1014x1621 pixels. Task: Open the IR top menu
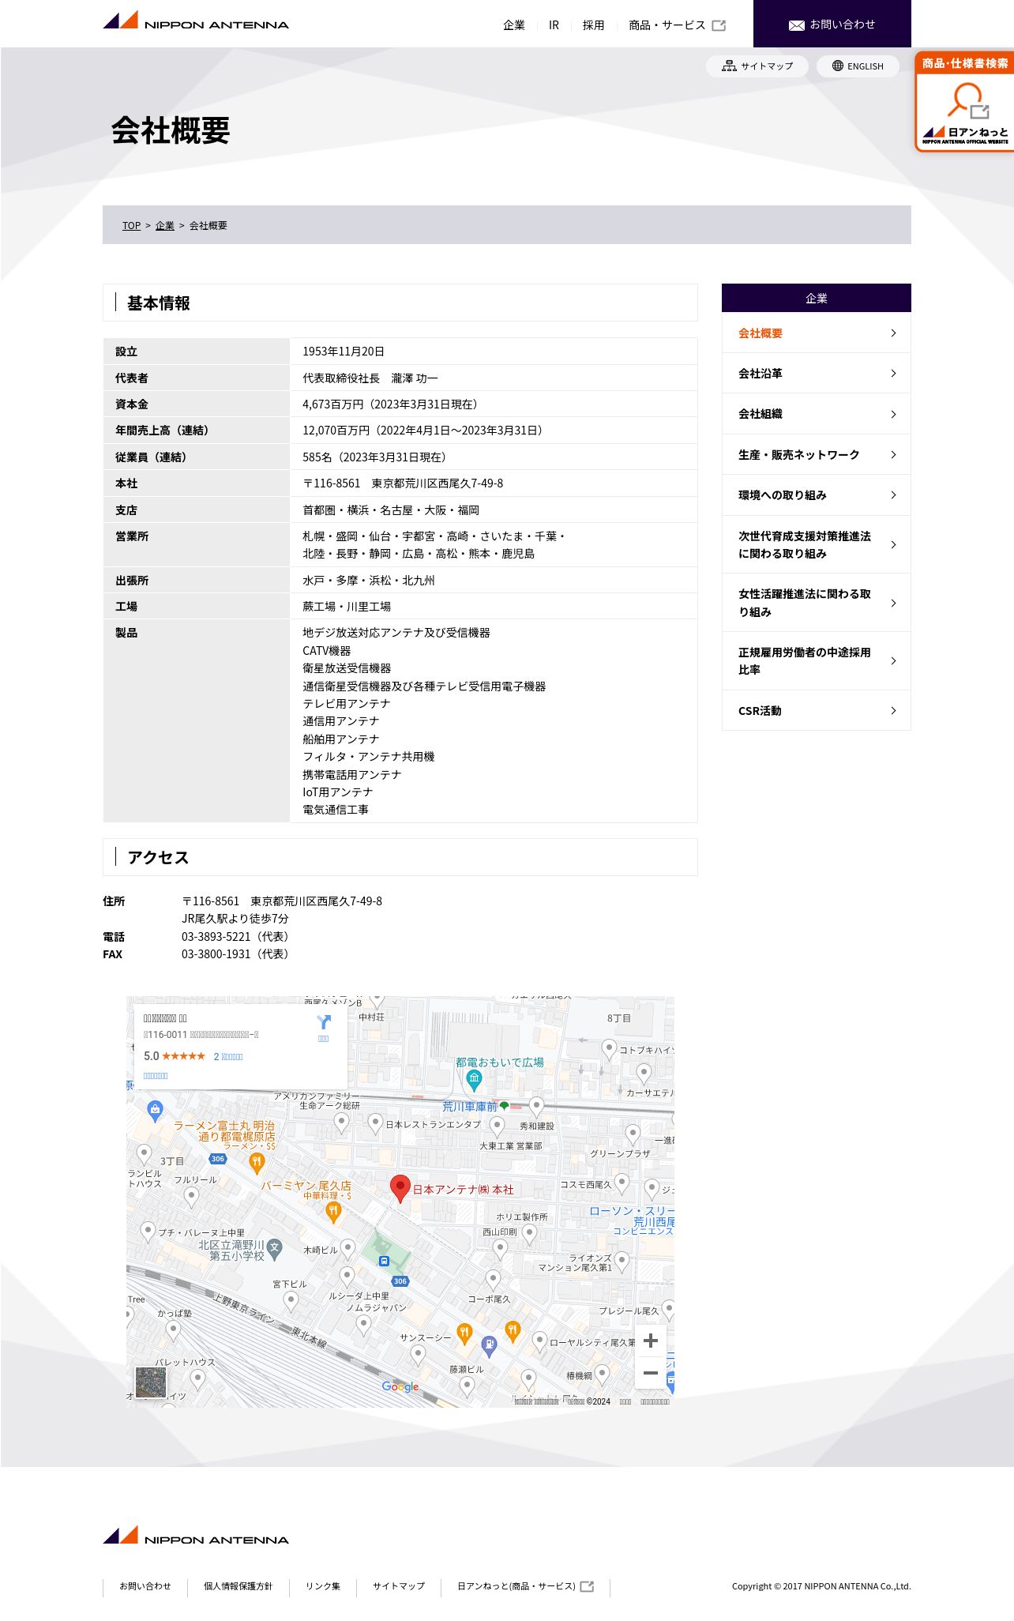coord(554,25)
